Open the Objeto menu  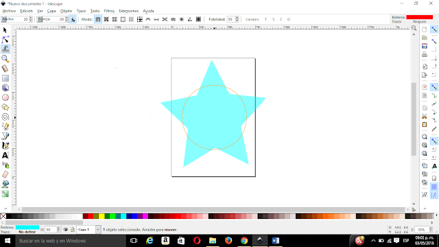pos(66,11)
